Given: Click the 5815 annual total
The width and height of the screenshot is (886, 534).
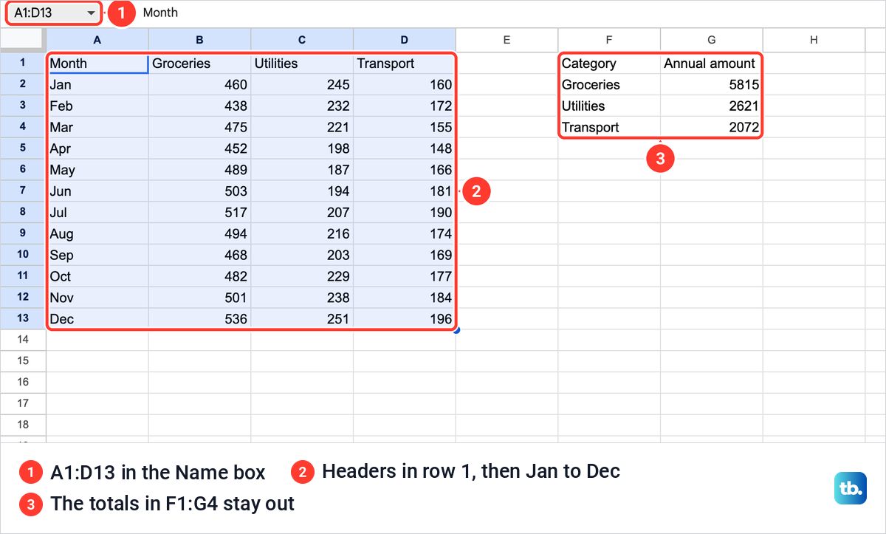Looking at the screenshot, I should coord(712,85).
